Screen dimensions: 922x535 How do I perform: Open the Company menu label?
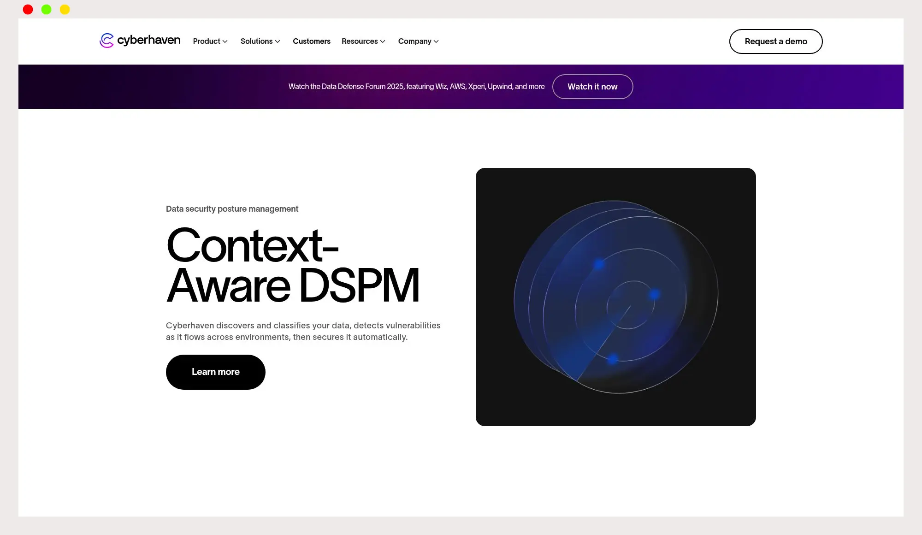click(414, 42)
